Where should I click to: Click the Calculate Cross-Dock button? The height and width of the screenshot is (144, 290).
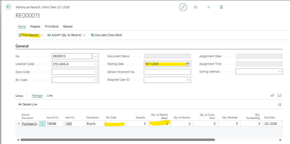click(x=106, y=35)
